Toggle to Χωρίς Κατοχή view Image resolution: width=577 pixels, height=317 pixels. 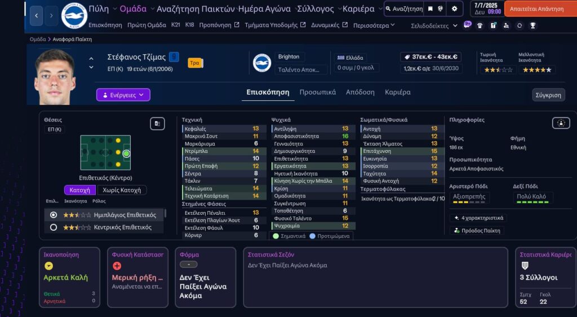pos(122,190)
